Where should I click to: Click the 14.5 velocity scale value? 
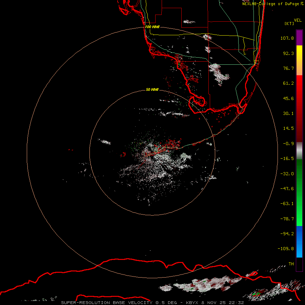click(288, 128)
